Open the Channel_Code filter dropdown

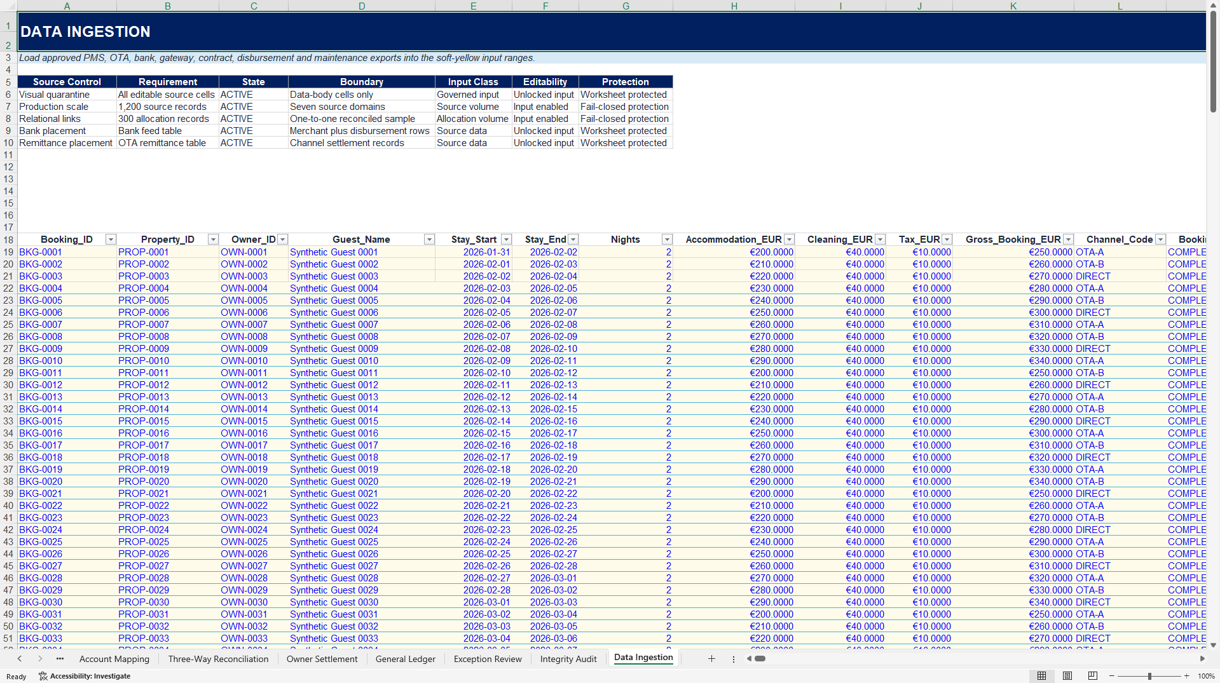(1160, 240)
